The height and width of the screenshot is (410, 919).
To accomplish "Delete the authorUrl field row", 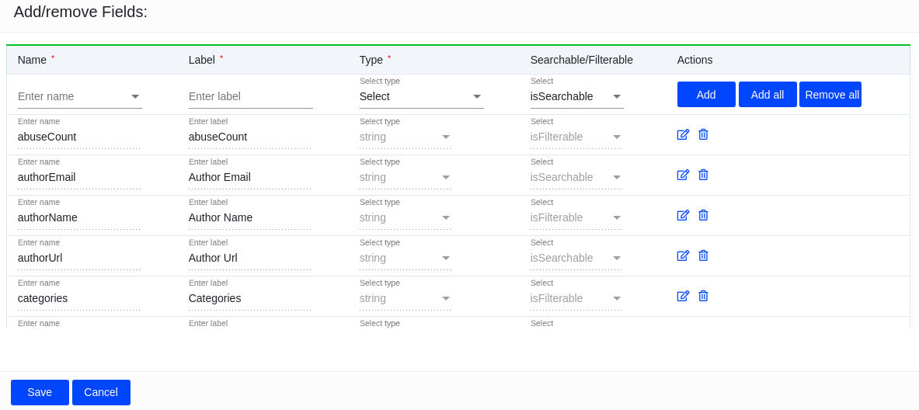I will coord(703,255).
